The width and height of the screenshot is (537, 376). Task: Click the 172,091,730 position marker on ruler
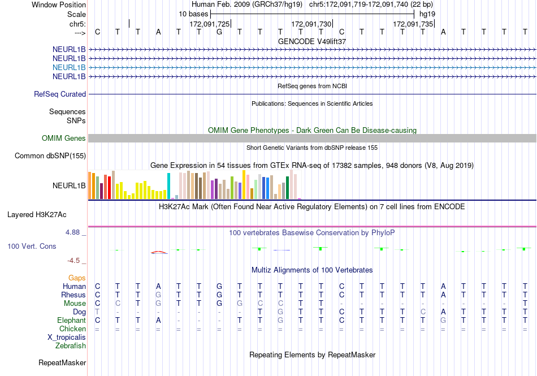pyautogui.click(x=311, y=24)
